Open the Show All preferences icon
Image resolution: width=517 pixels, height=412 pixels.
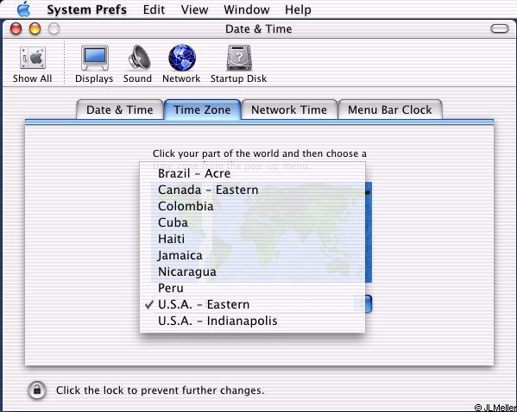[x=32, y=65]
